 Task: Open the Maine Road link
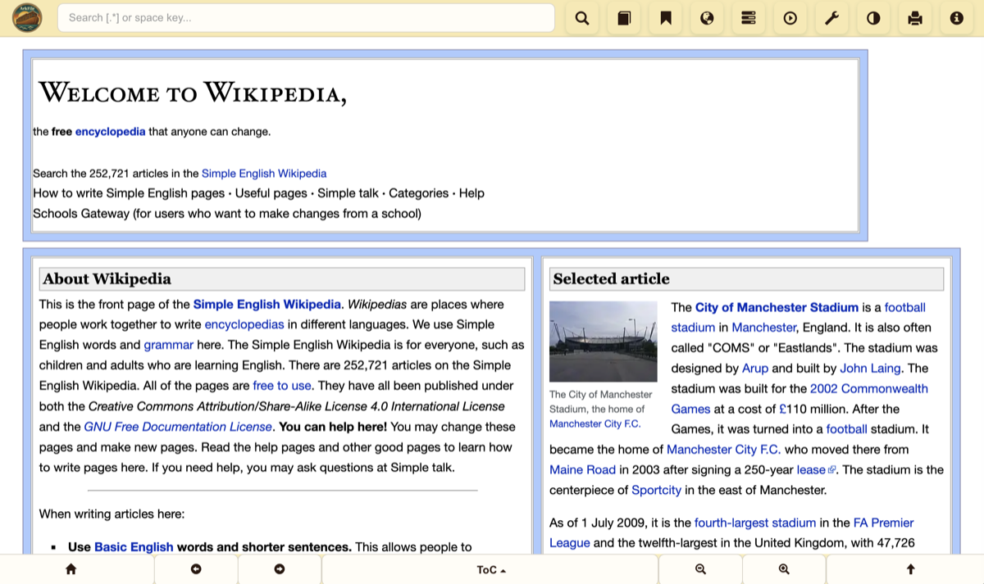[x=582, y=469]
